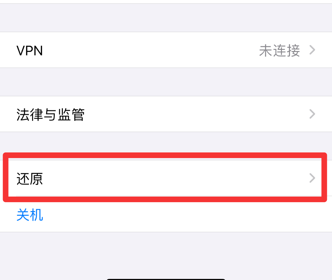Tap the chevron on the 法律与监管 row
The height and width of the screenshot is (280, 332).
[312, 114]
